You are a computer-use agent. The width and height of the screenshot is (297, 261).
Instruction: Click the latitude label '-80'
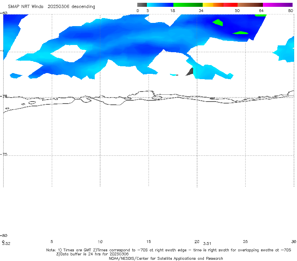4,235
